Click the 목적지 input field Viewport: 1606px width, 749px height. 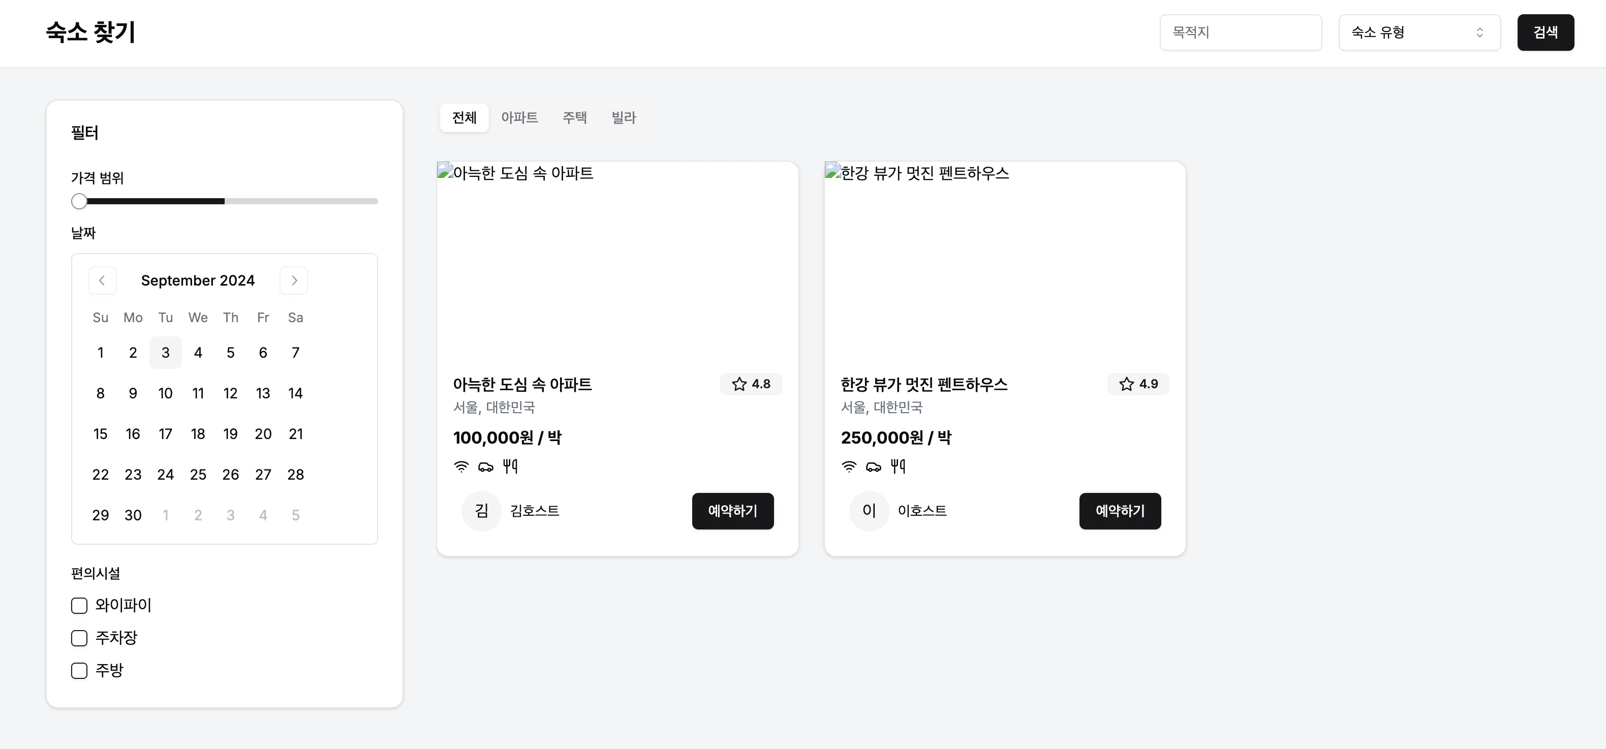point(1240,33)
